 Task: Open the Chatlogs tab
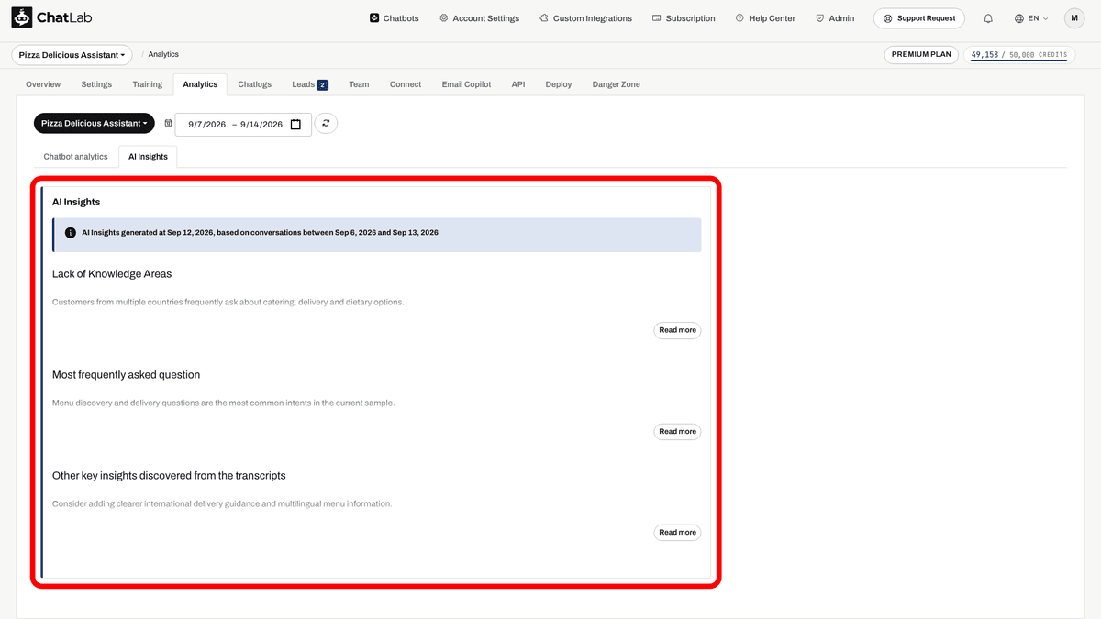tap(255, 84)
